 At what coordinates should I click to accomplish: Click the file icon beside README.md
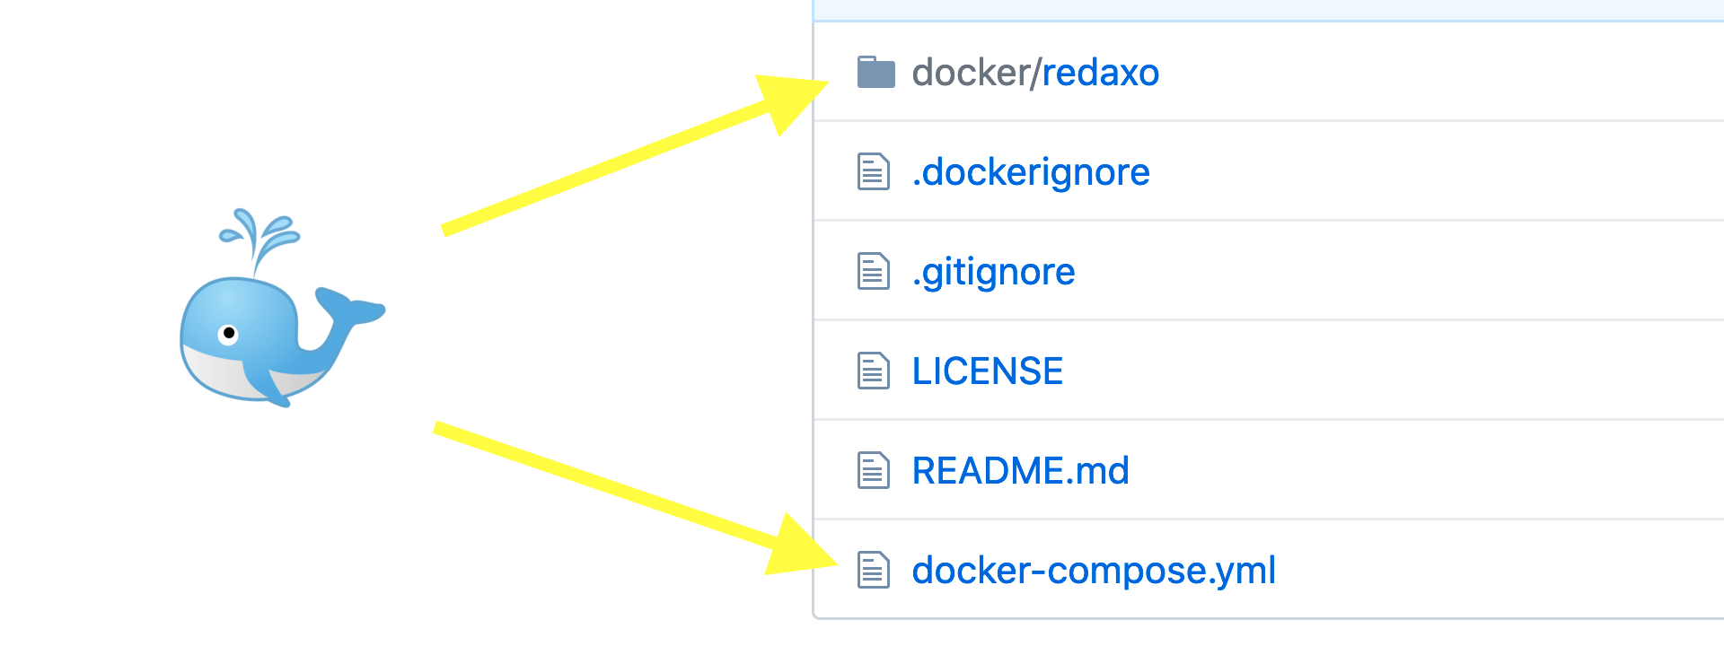[873, 470]
